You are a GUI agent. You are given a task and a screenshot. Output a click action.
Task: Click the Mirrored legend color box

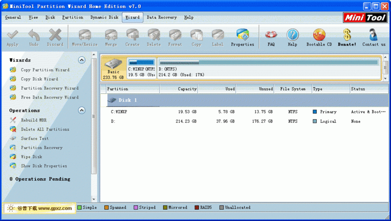pyautogui.click(x=165, y=207)
